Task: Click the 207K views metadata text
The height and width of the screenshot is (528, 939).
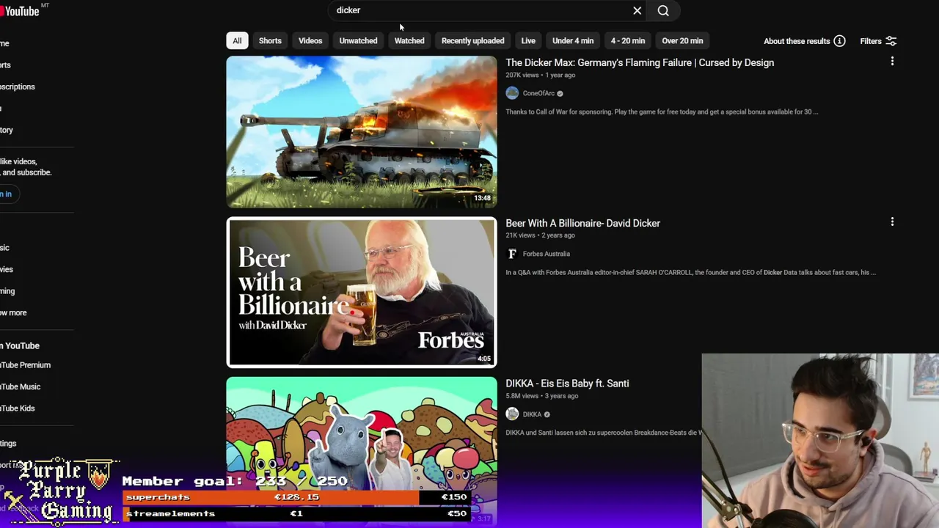Action: pyautogui.click(x=522, y=76)
